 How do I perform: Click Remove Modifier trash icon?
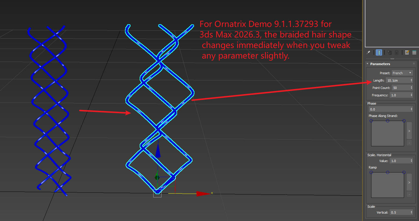397,52
